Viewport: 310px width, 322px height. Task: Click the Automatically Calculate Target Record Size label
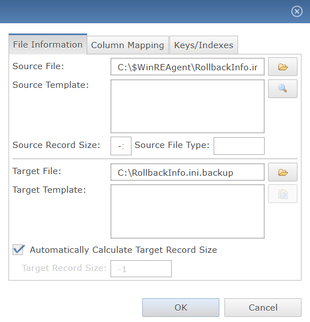[124, 250]
